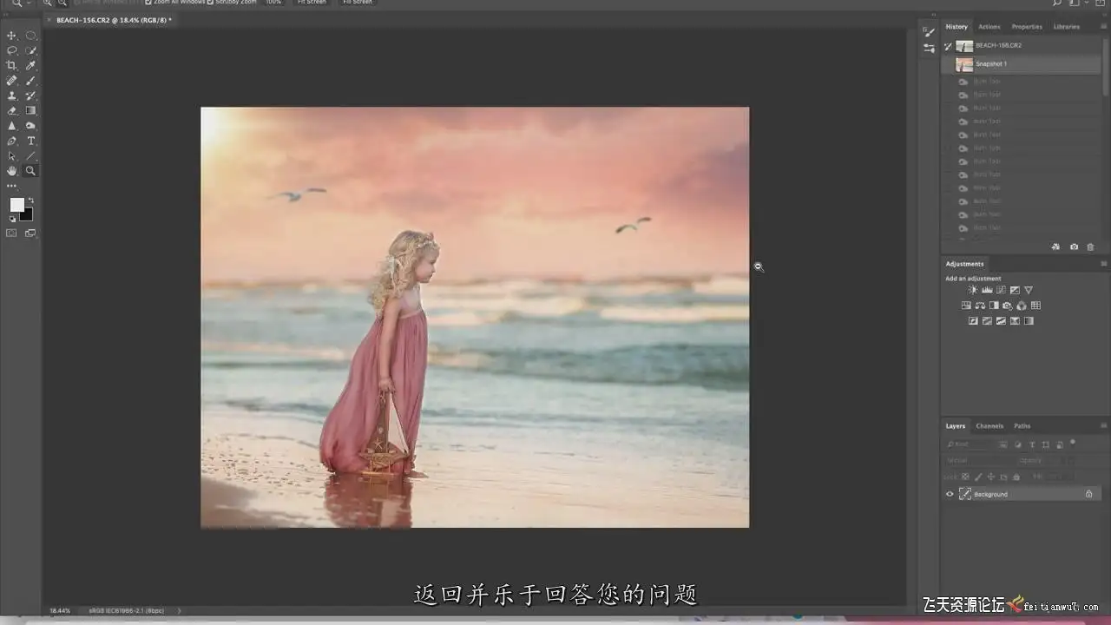Create new document from current state
The width and height of the screenshot is (1111, 625).
1055,247
